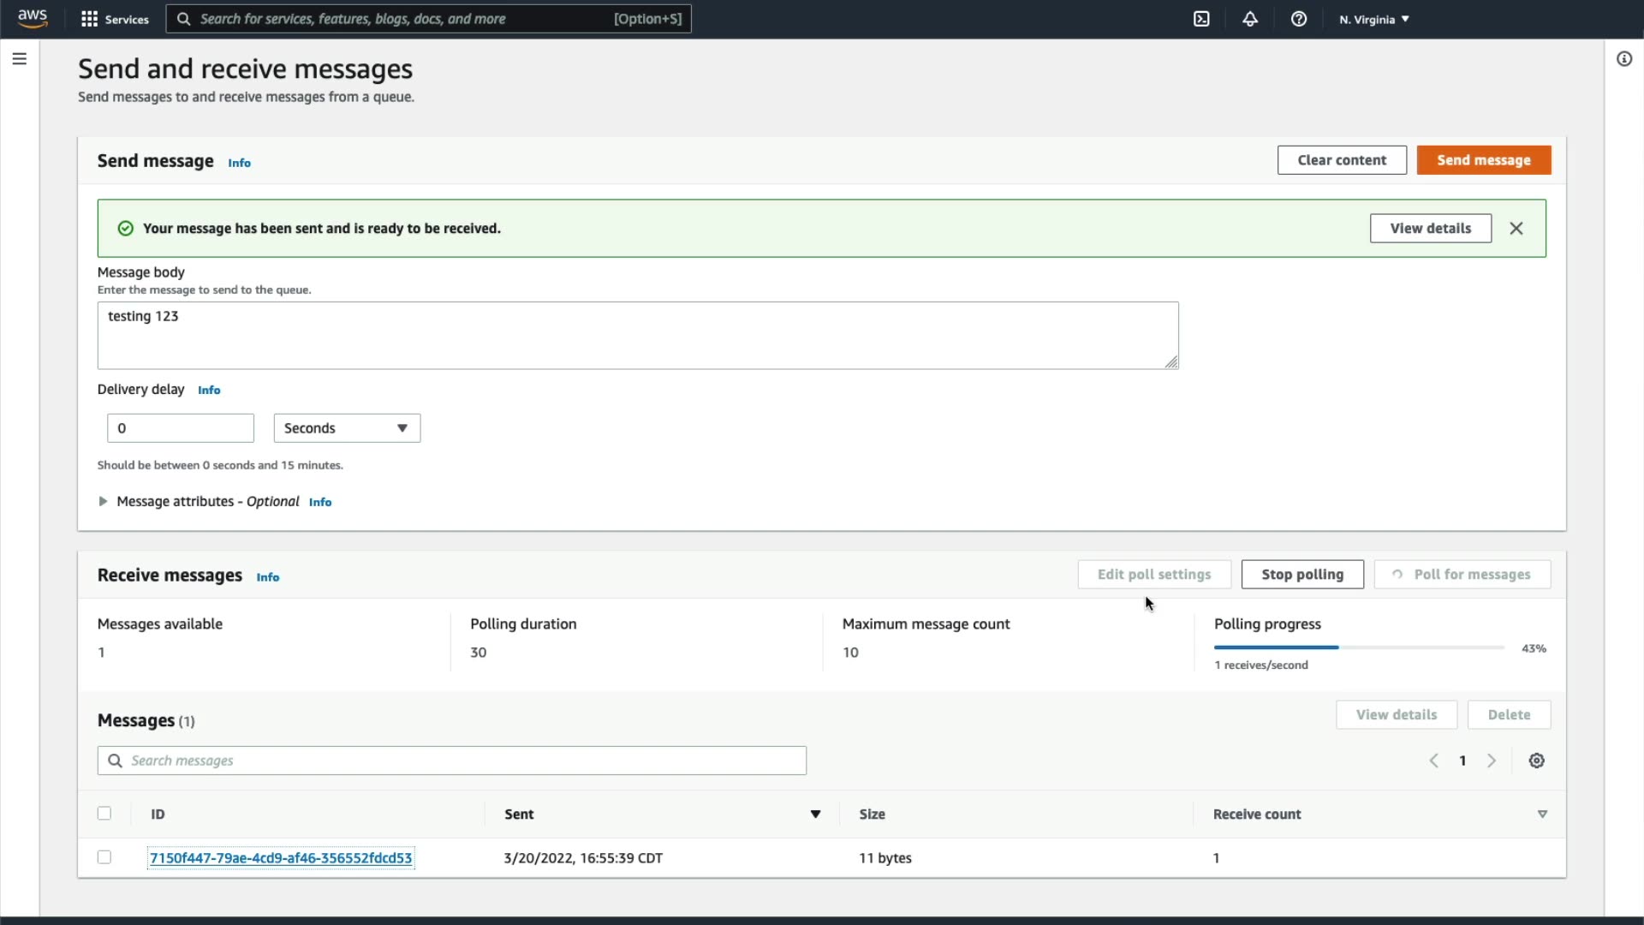Screen dimensions: 1644x925
Task: Open the notifications bell
Action: coord(1250,19)
